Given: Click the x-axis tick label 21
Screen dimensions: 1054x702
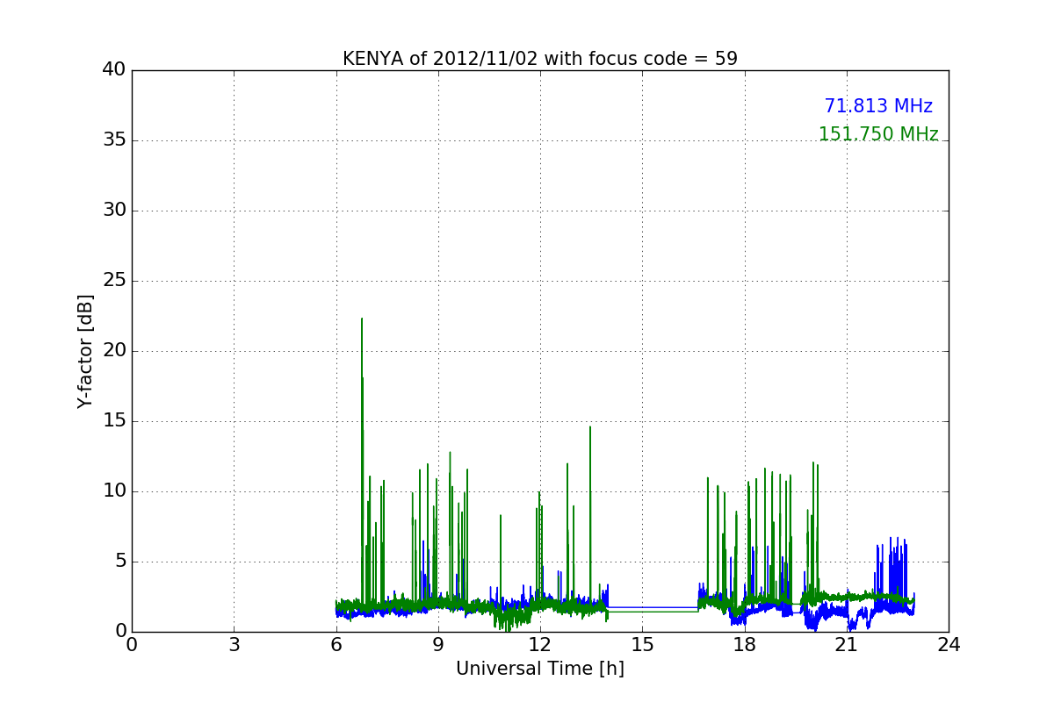Looking at the screenshot, I should pyautogui.click(x=847, y=645).
